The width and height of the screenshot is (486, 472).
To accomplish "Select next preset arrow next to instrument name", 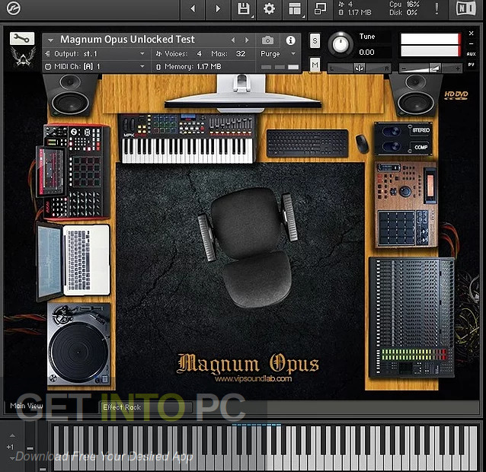I will (247, 40).
